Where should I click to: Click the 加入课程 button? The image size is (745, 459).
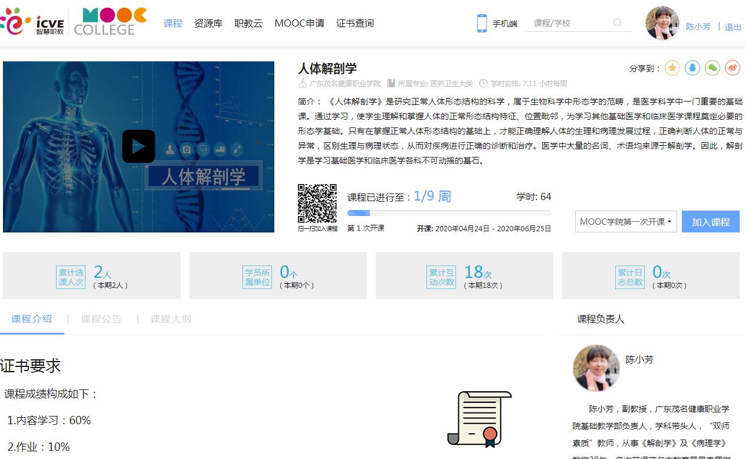(x=710, y=222)
